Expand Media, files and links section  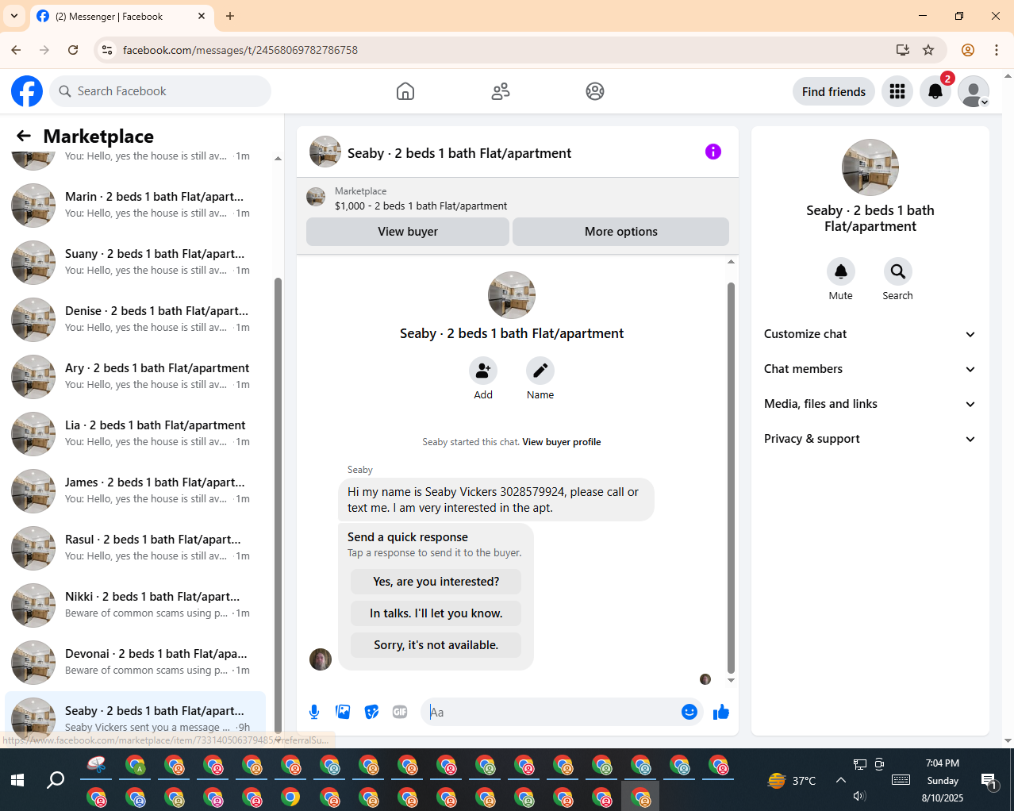coord(870,404)
